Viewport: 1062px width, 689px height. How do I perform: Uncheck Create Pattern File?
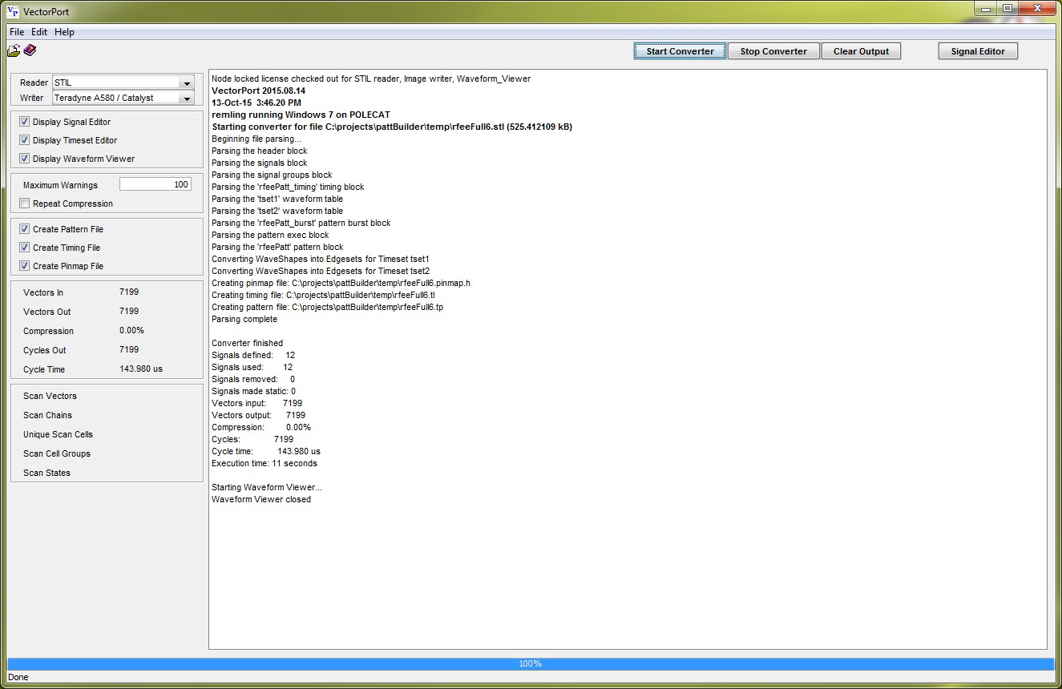(25, 229)
